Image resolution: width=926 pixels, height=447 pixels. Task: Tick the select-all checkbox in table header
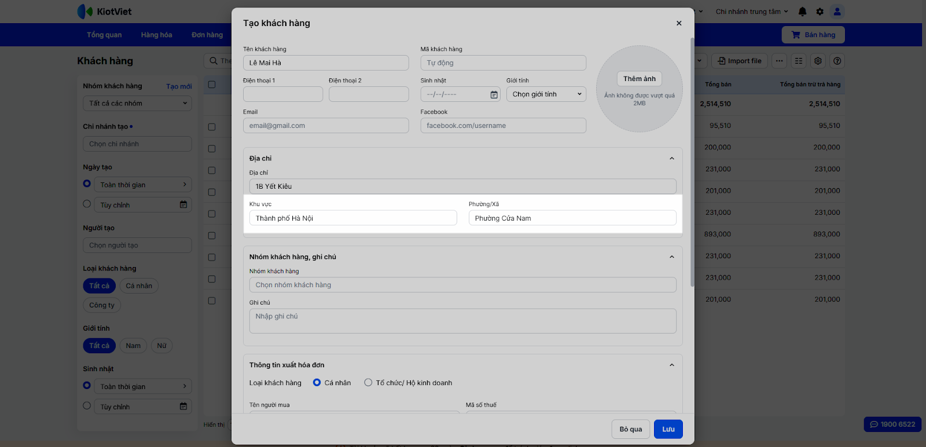pos(212,85)
